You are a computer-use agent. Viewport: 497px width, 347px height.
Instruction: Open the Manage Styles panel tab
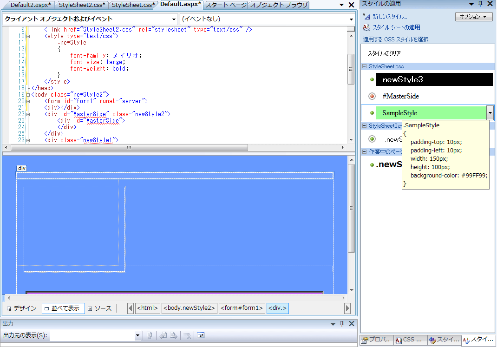pos(444,340)
